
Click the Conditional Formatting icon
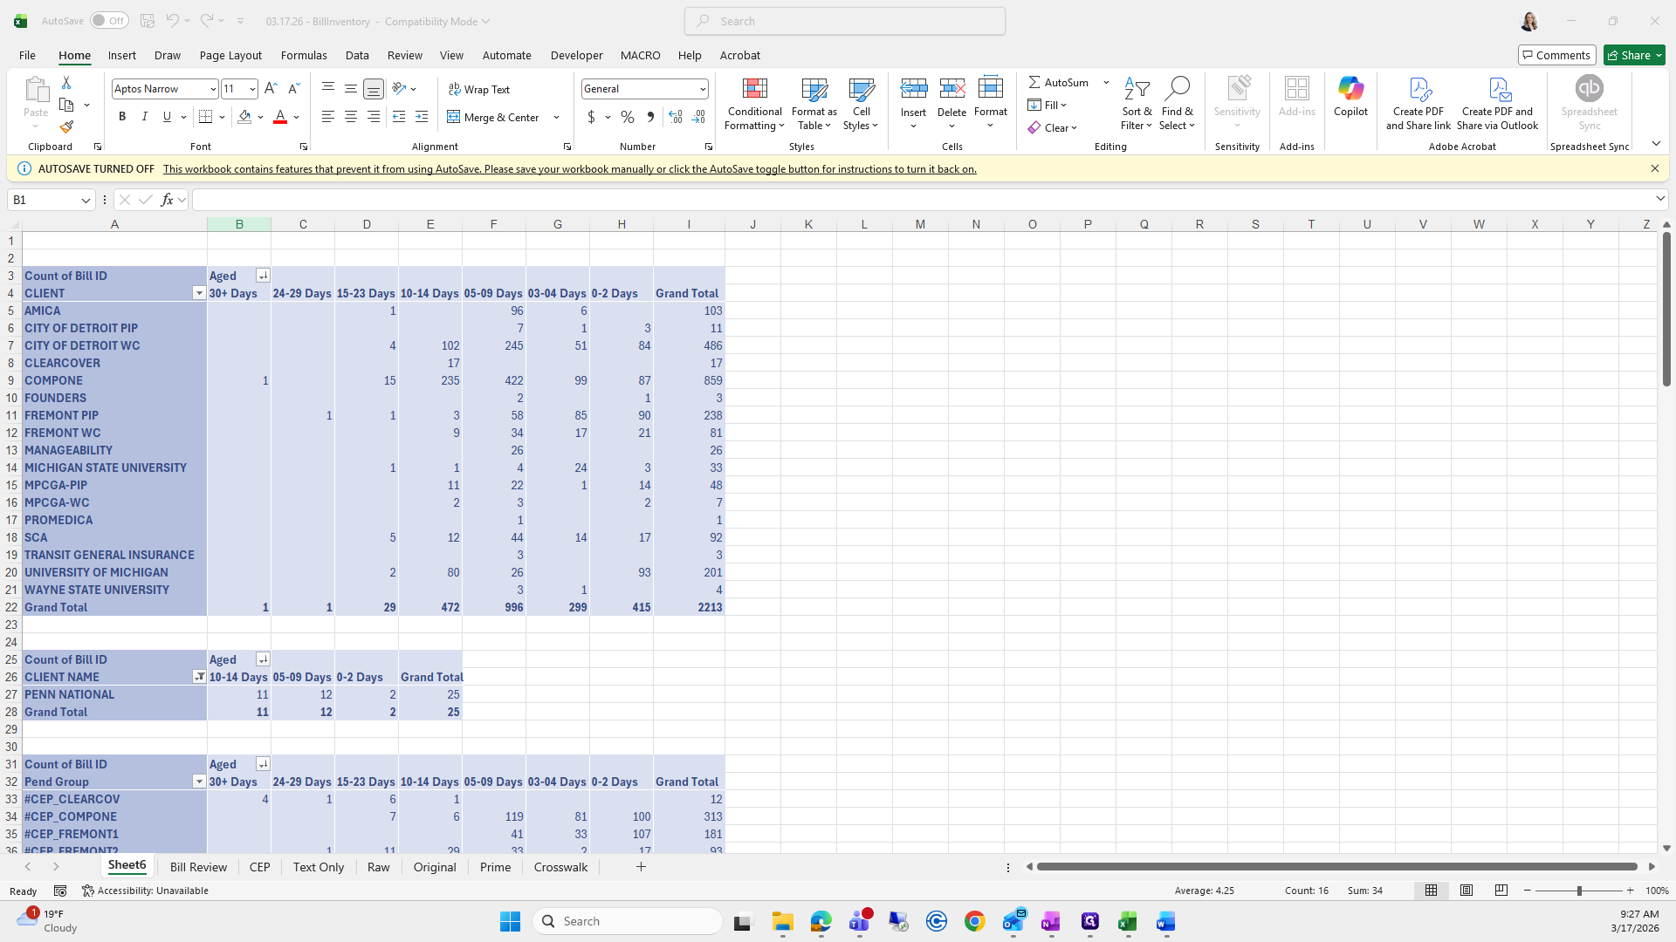[x=754, y=104]
